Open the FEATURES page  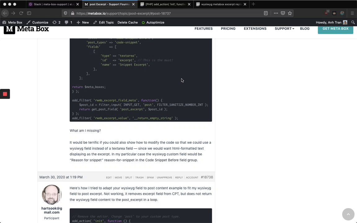pos(204,28)
